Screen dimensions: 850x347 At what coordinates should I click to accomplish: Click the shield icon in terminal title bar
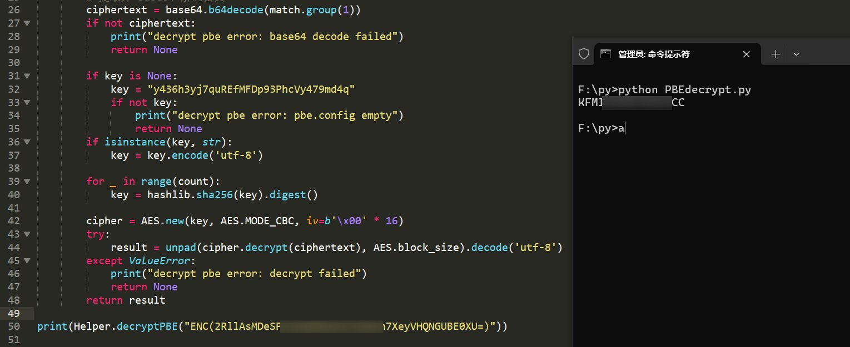point(584,54)
